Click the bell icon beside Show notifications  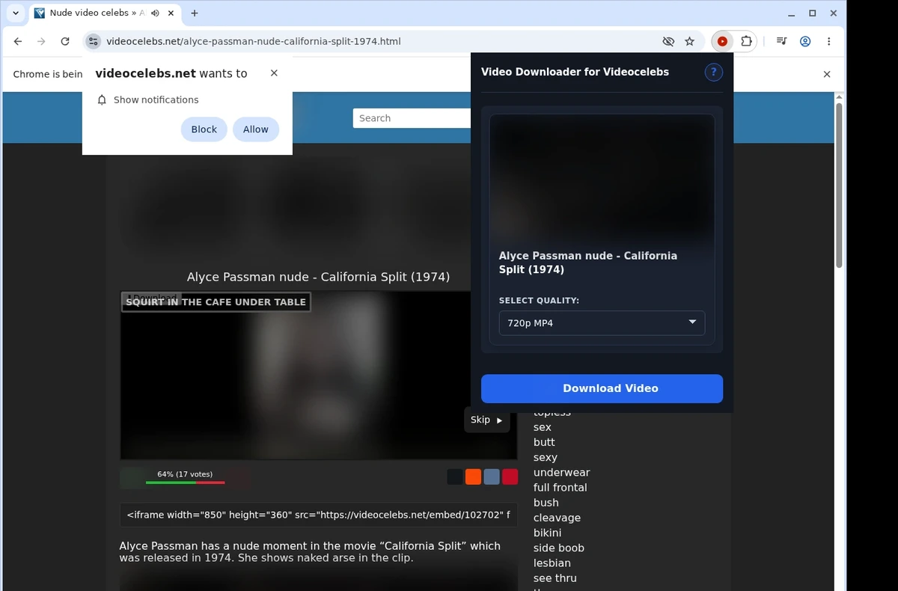102,99
